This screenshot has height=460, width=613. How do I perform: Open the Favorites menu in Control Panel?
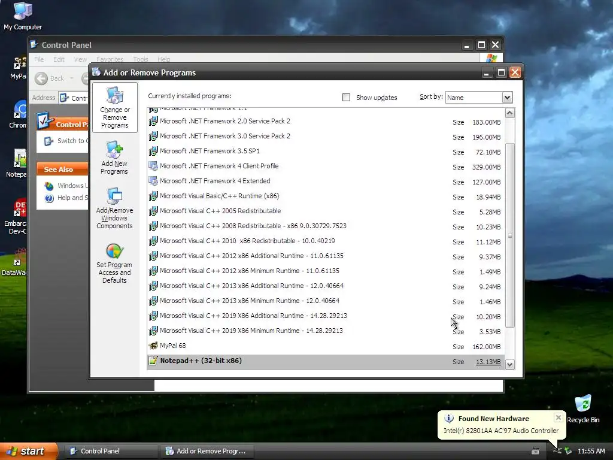[110, 59]
